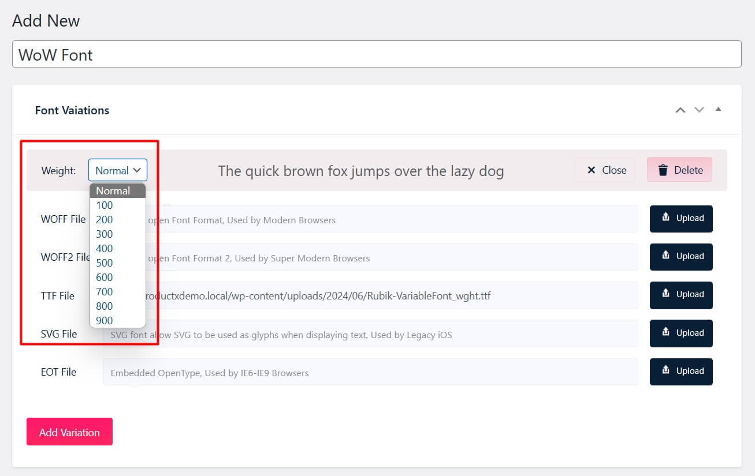
Task: Close the font variation panel
Action: (x=605, y=170)
